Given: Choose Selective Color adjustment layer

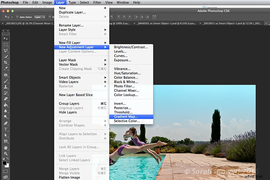Looking at the screenshot, I should 131,121.
